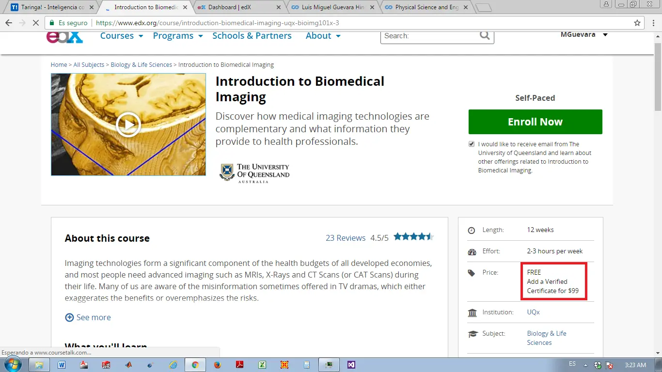Expand course description with See more

coord(94,317)
